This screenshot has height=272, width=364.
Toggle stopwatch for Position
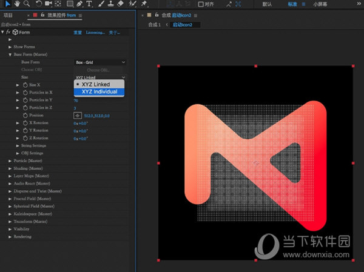(x=25, y=115)
